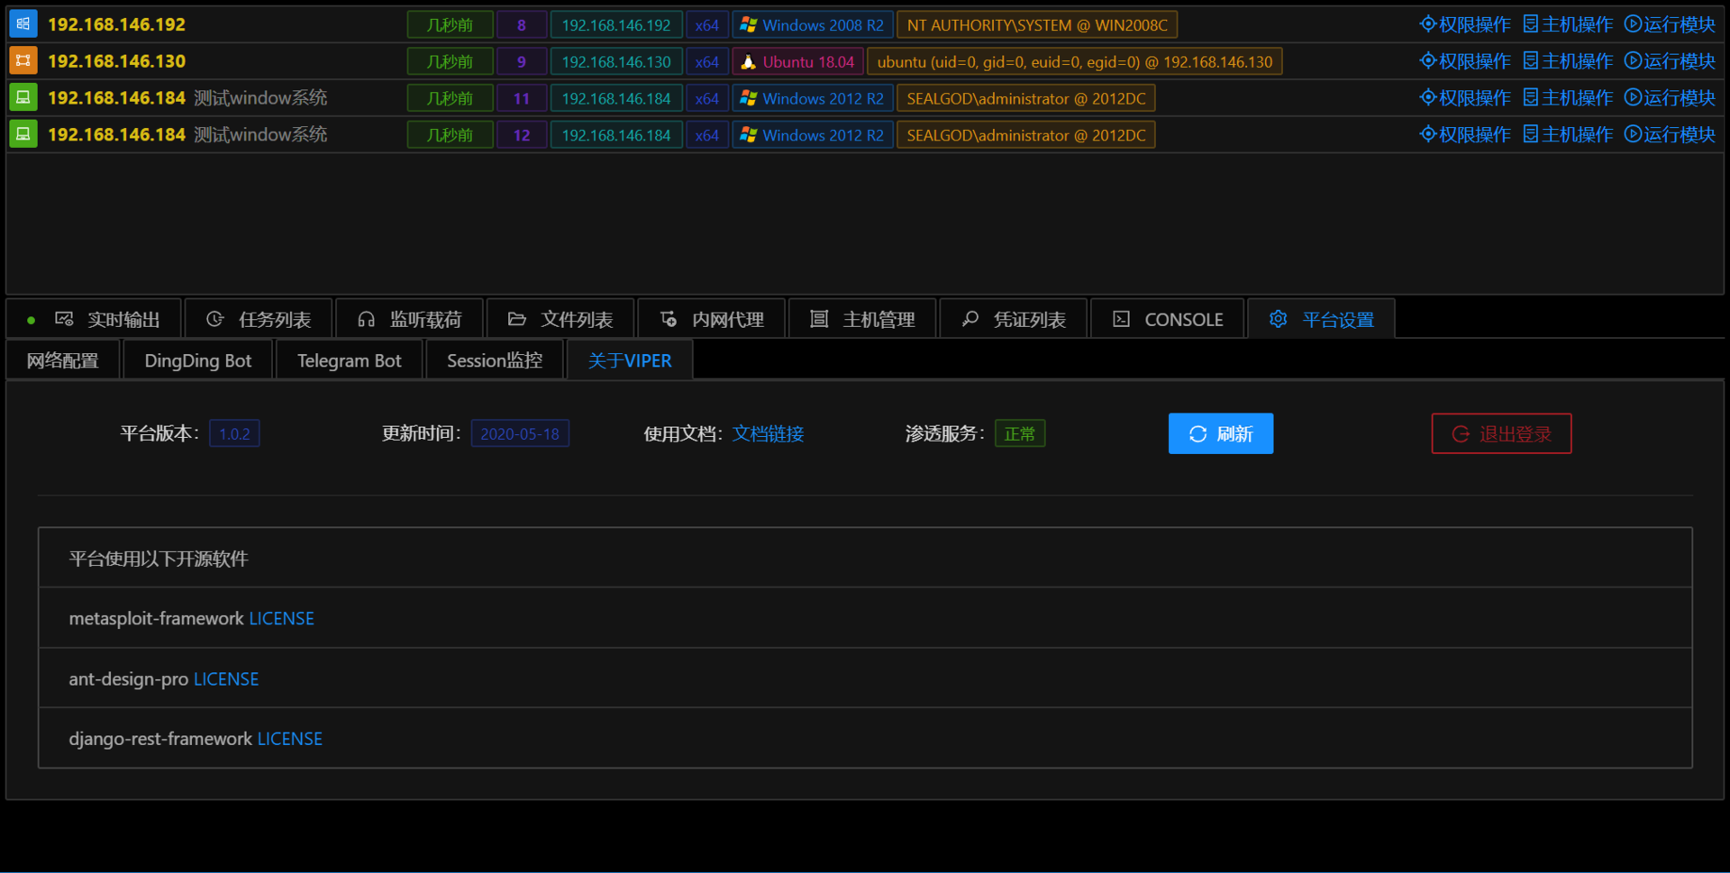Click the Ubuntu 18.04 OS tag
1730x873 pixels.
pyautogui.click(x=797, y=62)
